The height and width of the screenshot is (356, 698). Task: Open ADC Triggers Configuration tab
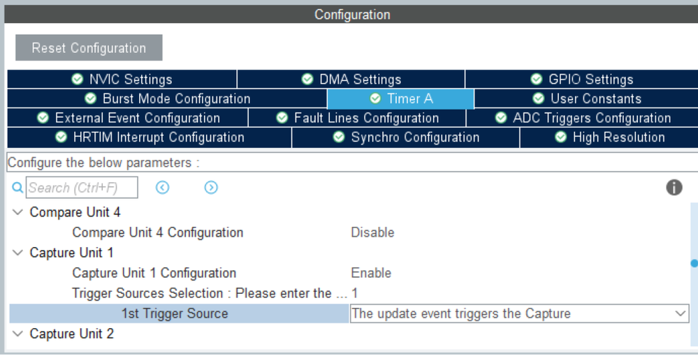tap(583, 118)
